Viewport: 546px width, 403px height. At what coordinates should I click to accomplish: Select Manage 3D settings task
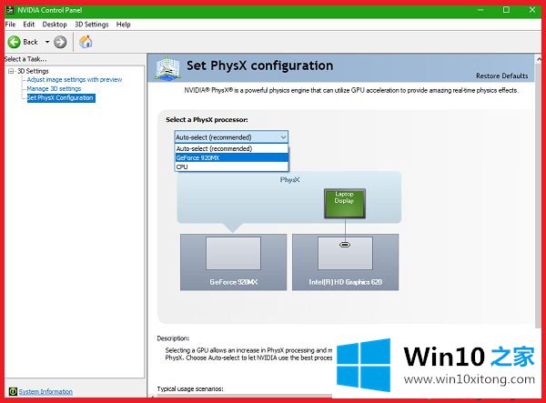(54, 89)
